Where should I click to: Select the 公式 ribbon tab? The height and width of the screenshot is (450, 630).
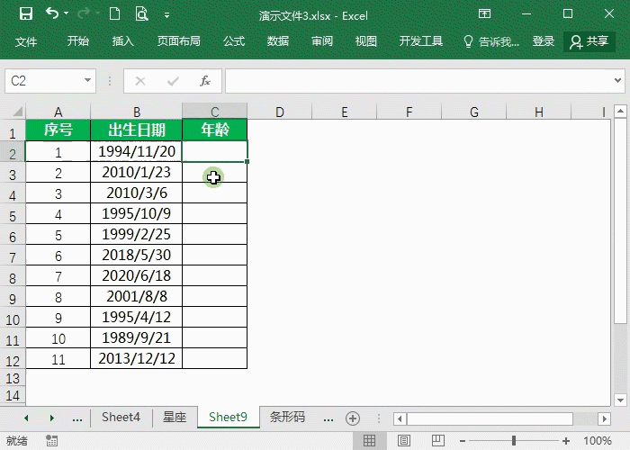pos(234,41)
